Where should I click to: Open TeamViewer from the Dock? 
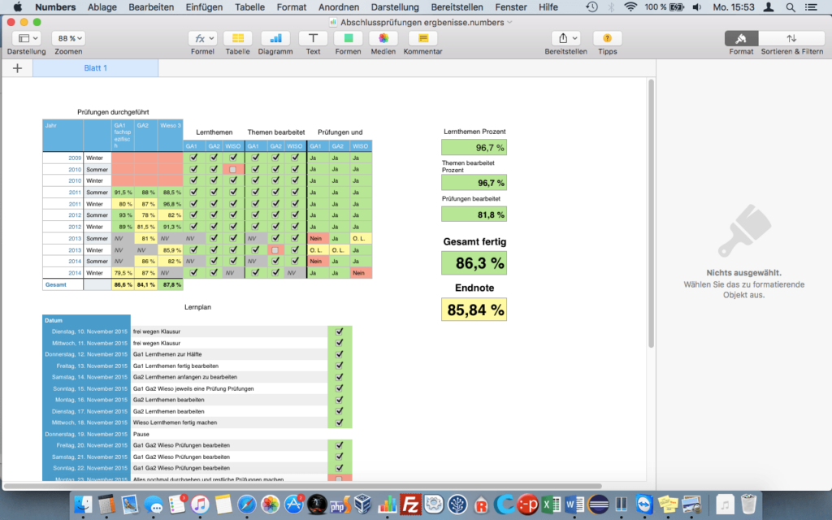[644, 504]
